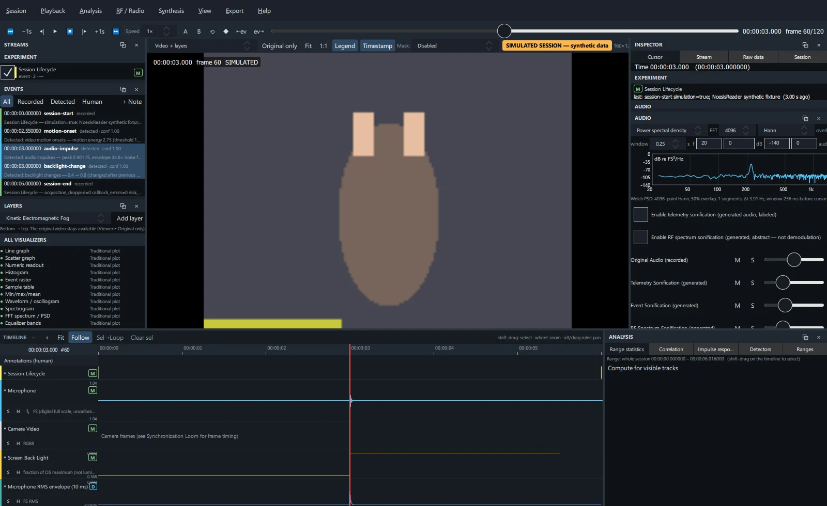Open the playback Speed dropdown
827x506 pixels.
(x=158, y=31)
